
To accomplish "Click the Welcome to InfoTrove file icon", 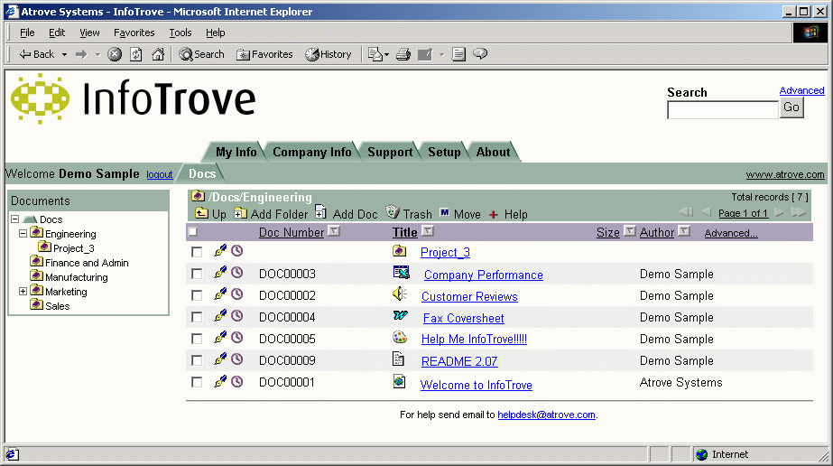I will [400, 381].
